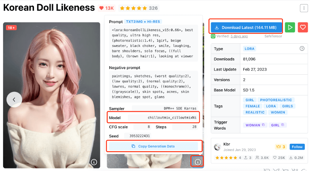Select the PHOTOREALISTIC tag
Viewport: 310px width, 171px height.
pos(276,100)
